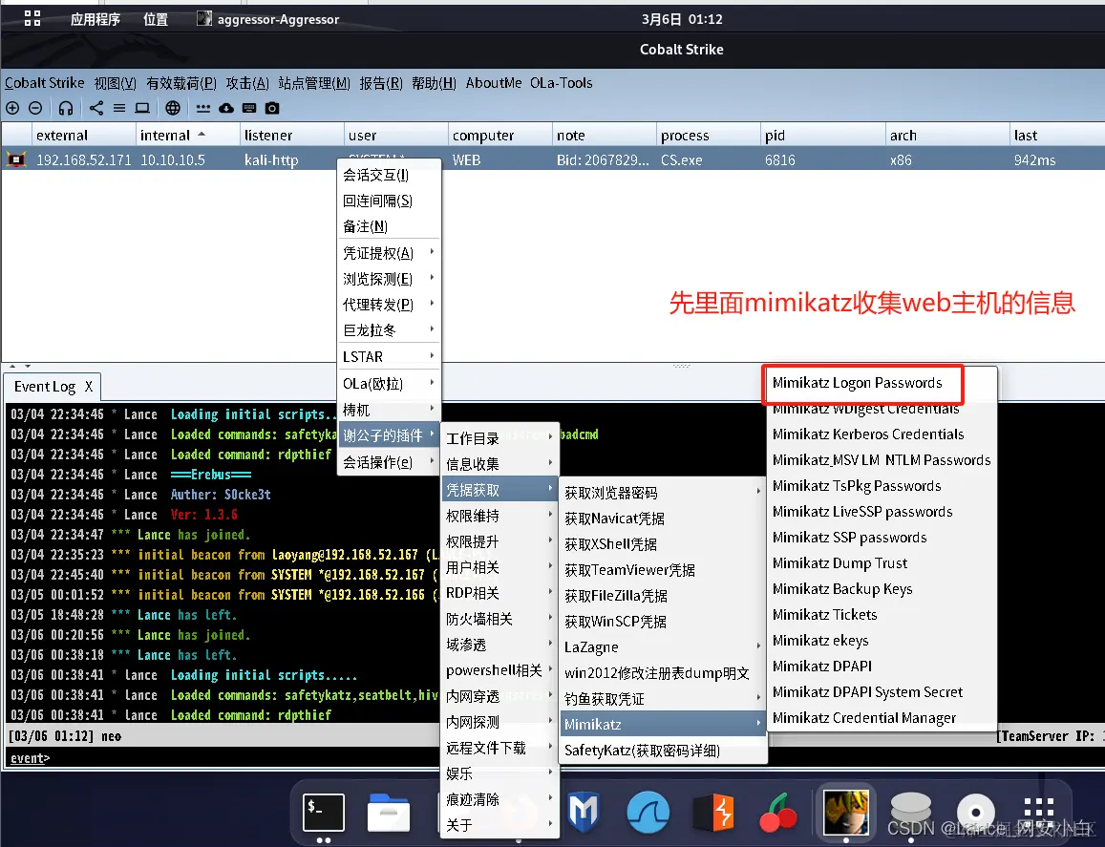Expand the LaZagne submenu
Screen dimensions: 1105x847
coord(663,646)
